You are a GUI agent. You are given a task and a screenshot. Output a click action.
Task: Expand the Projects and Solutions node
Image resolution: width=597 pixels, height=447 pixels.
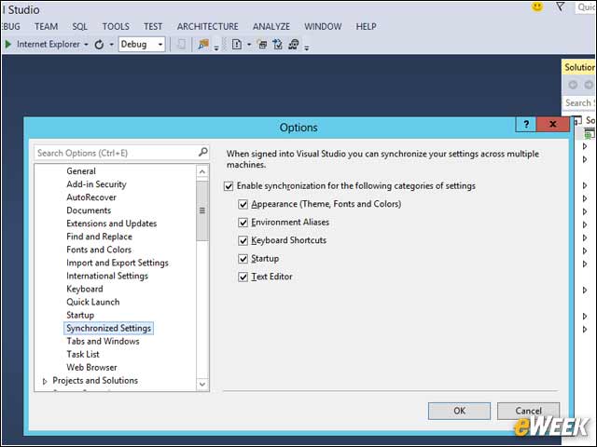tap(45, 381)
